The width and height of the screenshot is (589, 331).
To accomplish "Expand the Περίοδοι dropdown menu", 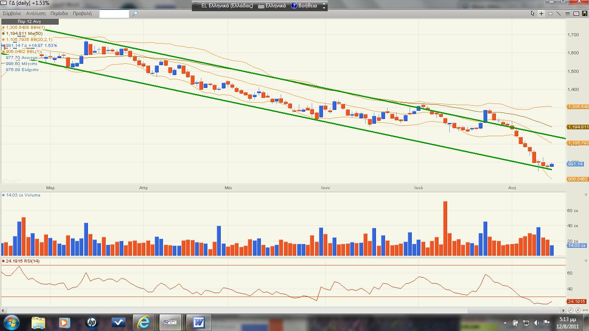I will coord(59,13).
